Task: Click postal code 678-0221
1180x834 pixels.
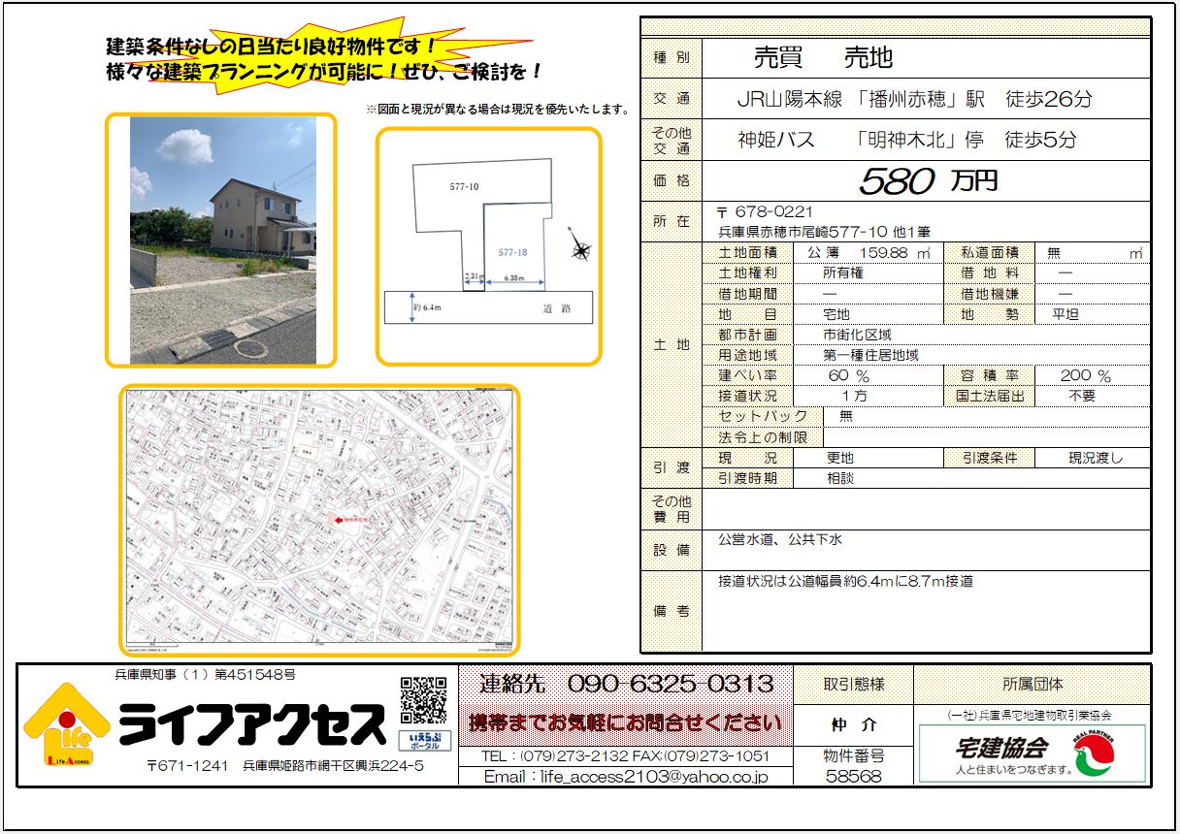Action: point(765,211)
